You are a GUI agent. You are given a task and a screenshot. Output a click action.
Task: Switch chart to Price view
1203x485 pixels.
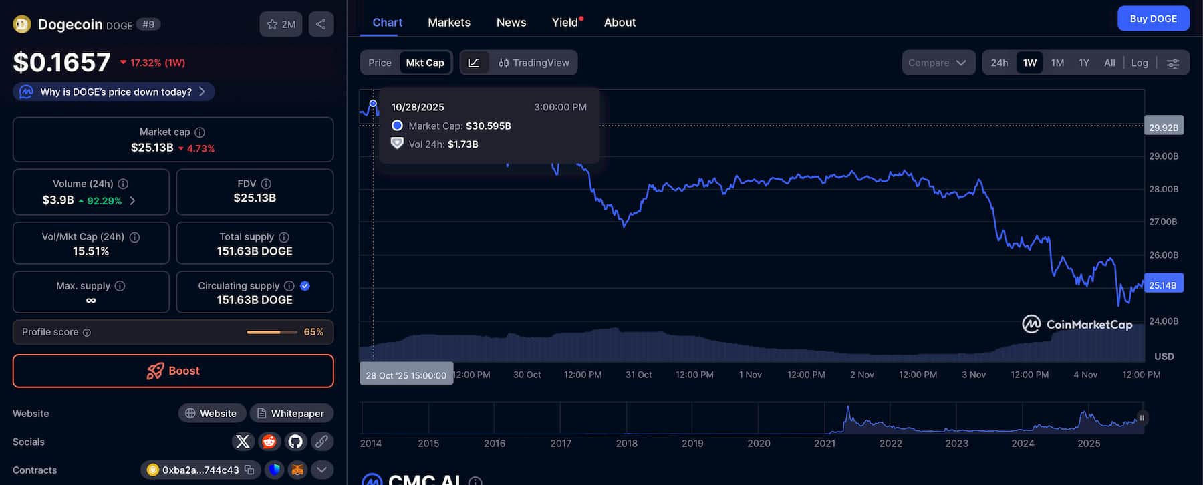click(x=380, y=63)
